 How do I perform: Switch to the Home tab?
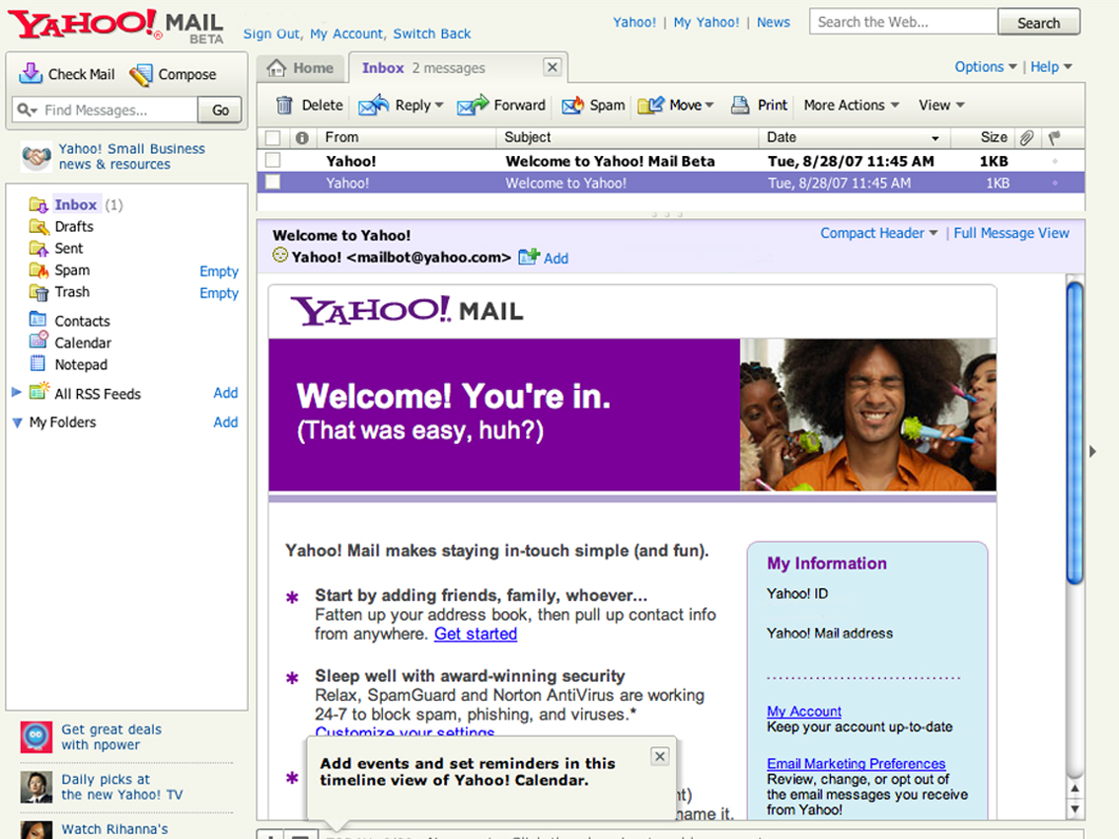[301, 68]
